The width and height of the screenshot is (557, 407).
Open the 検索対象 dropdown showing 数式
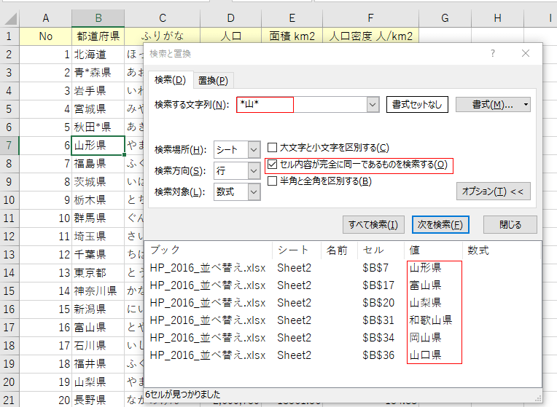pyautogui.click(x=254, y=192)
